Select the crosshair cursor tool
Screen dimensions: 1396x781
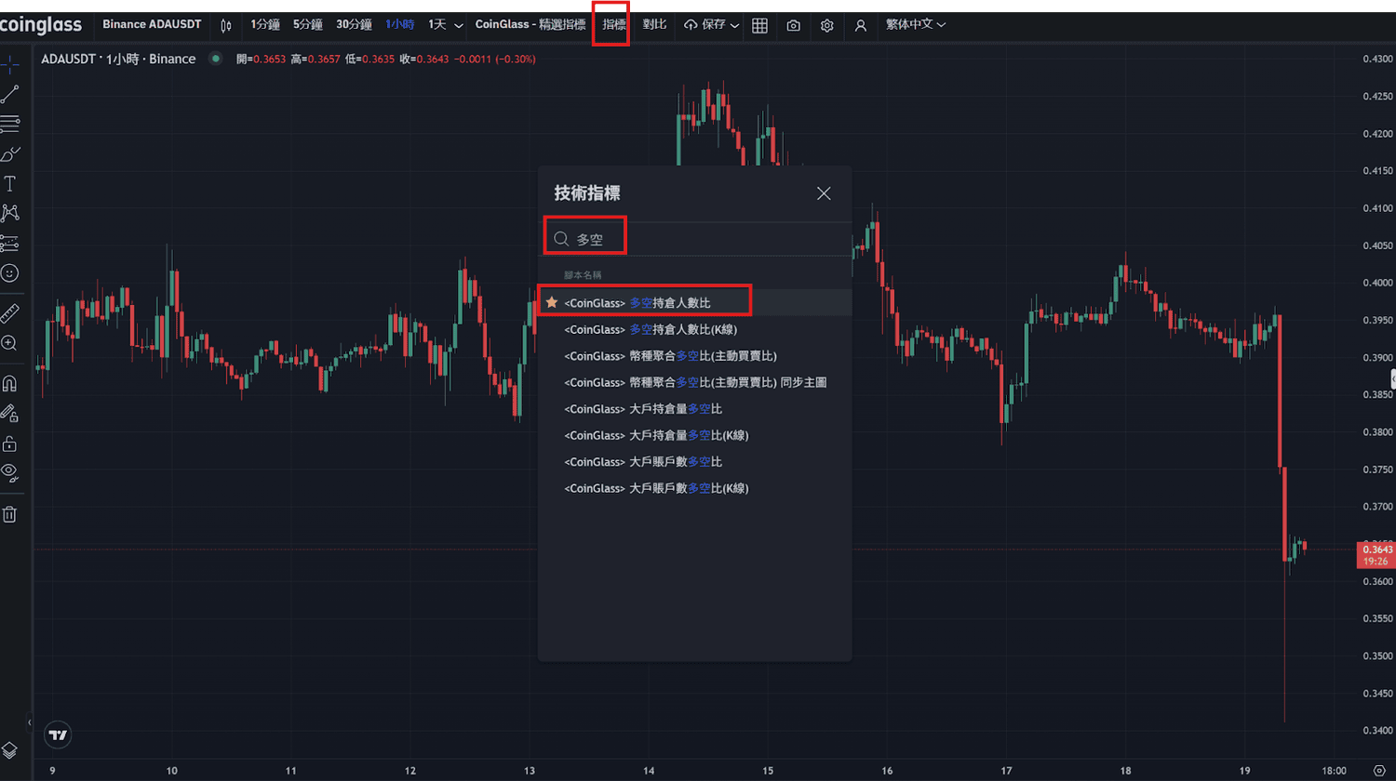[x=9, y=64]
